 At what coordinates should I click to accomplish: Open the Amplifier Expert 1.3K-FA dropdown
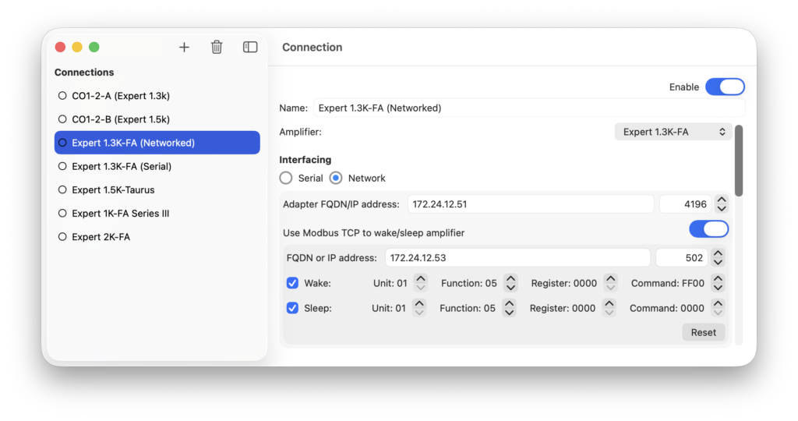[x=673, y=132]
